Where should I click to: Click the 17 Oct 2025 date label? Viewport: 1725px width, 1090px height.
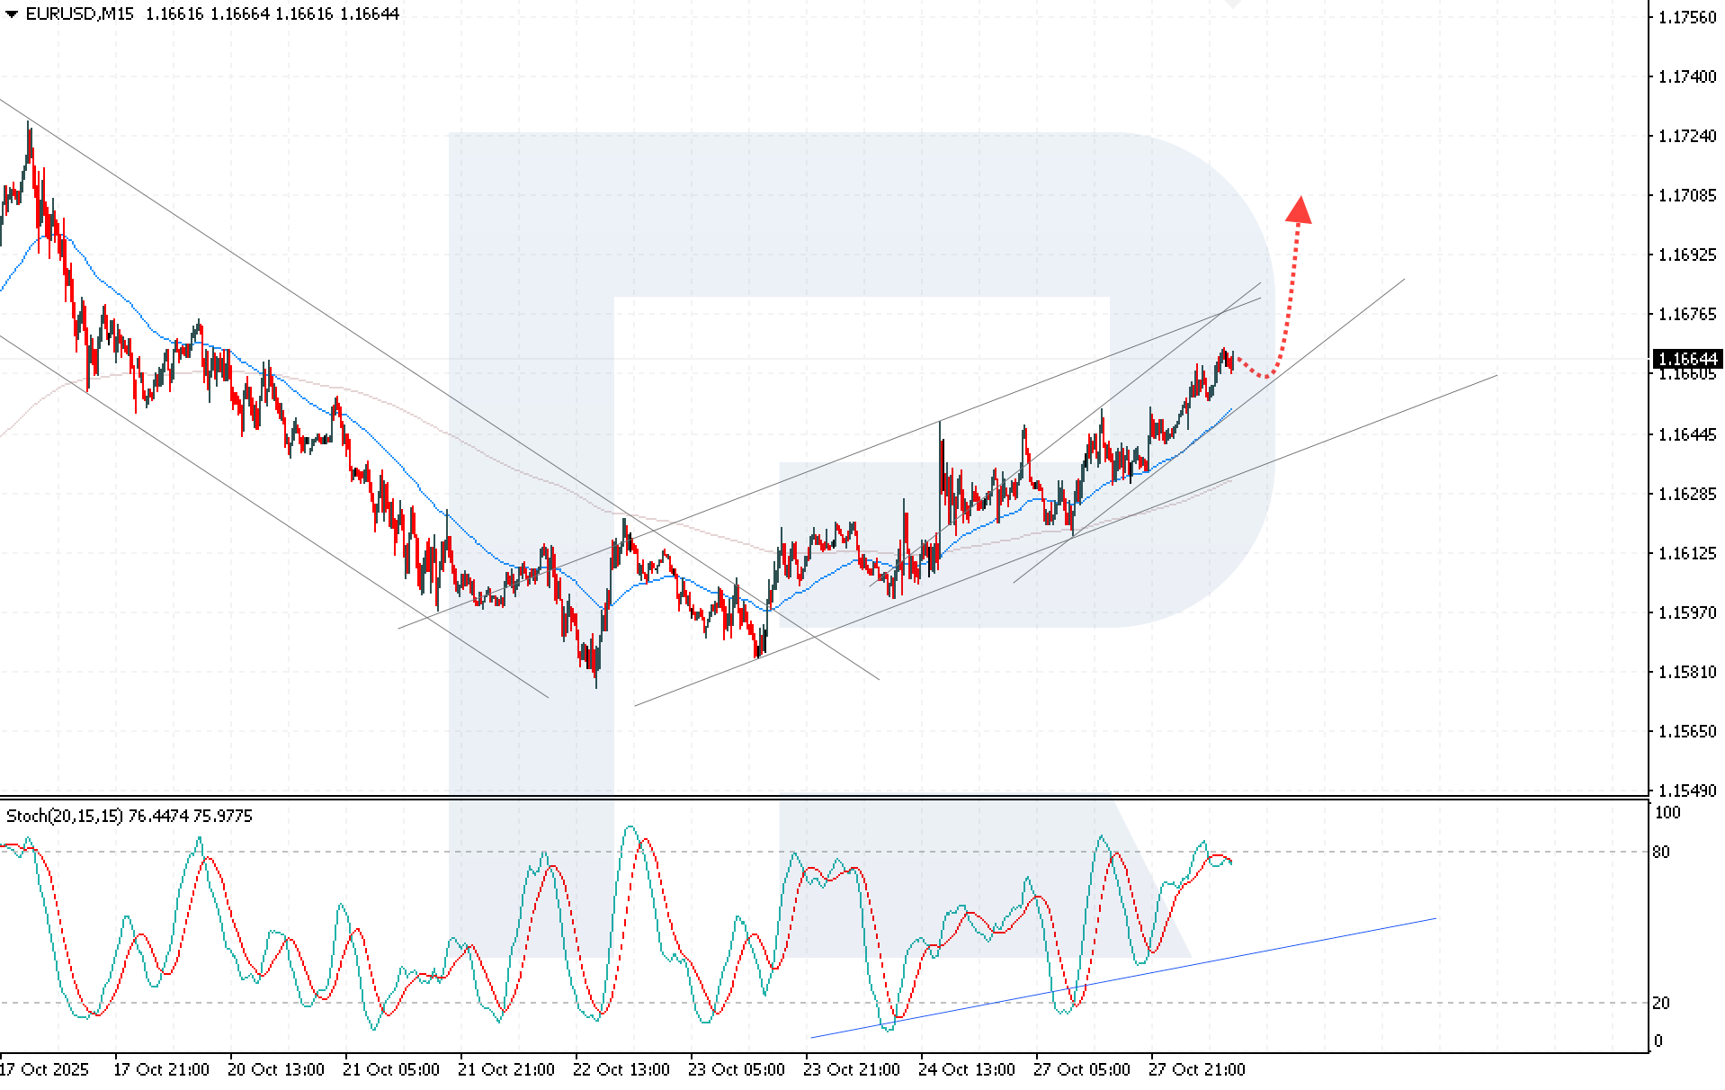tap(44, 1069)
